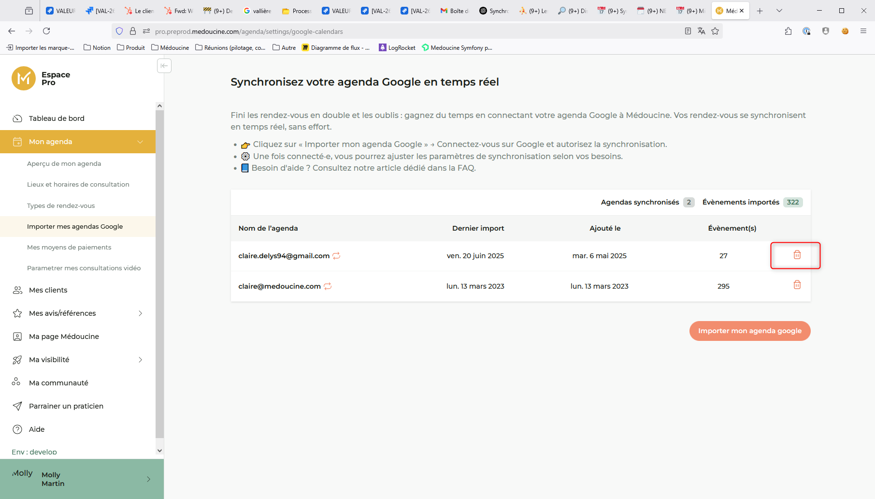Switch to the Fwd: W tab
875x499 pixels.
click(179, 11)
